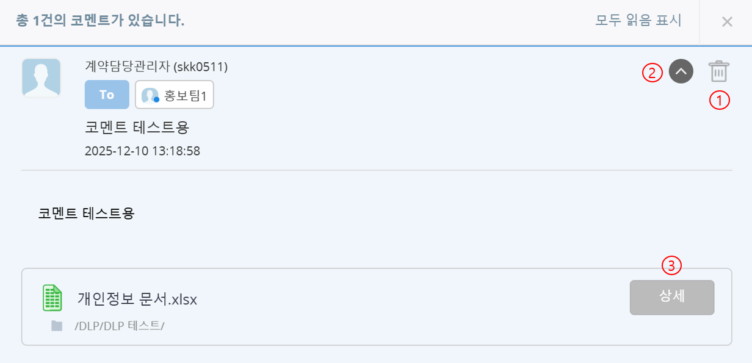Click the 총 1건의 코멘트가 있습니다 header
The image size is (752, 363).
(x=101, y=21)
